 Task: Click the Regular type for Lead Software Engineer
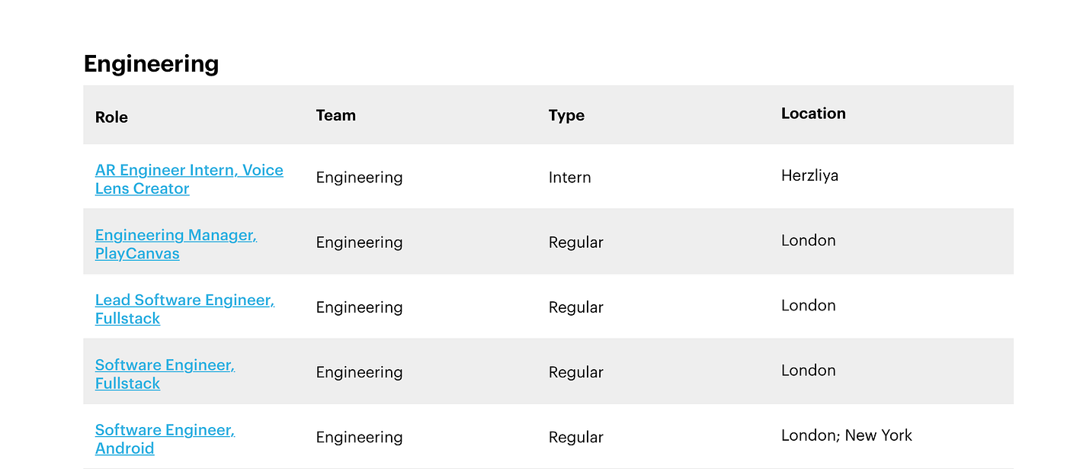[576, 307]
